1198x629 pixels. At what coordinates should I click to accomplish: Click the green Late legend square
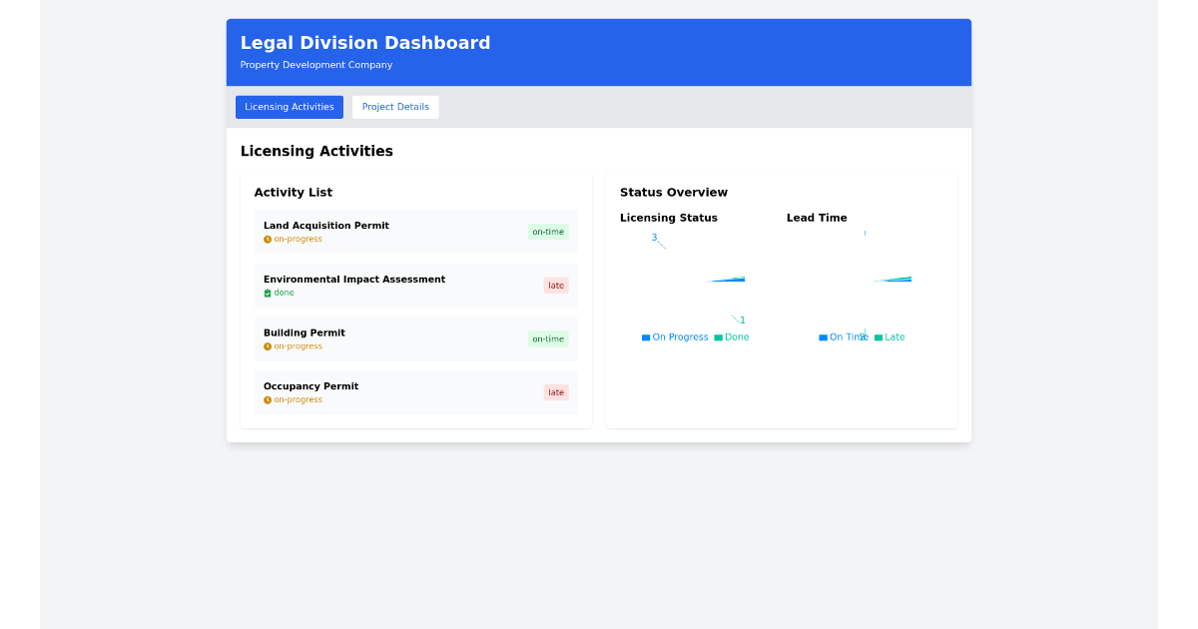880,336
